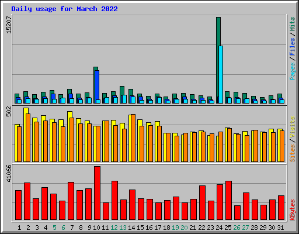
Task: Click the green weekend day label 5
Action: point(54,228)
